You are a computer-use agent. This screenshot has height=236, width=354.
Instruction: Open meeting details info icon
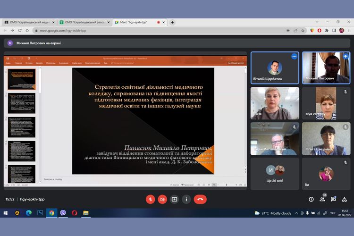point(311,199)
